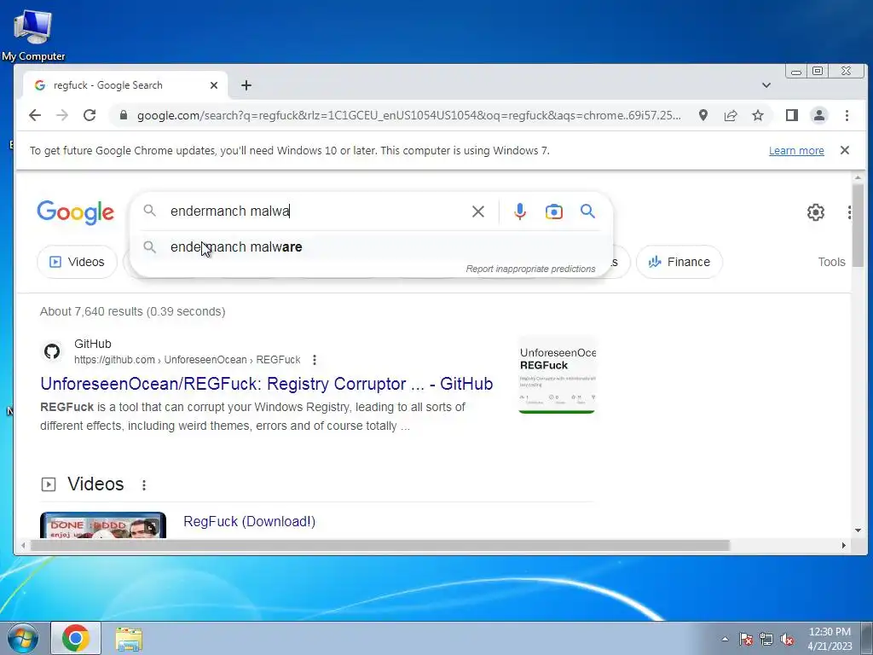The width and height of the screenshot is (873, 655).
Task: Click the Google logo
Action: tap(76, 212)
